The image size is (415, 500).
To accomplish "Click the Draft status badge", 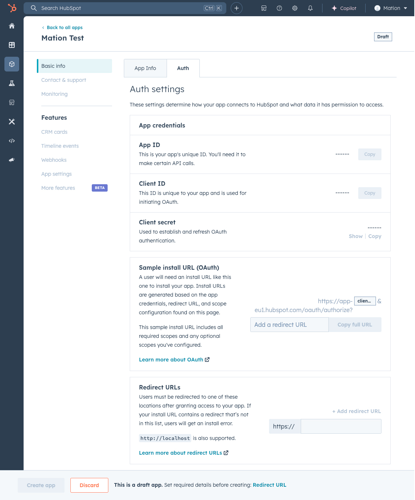I will click(383, 37).
